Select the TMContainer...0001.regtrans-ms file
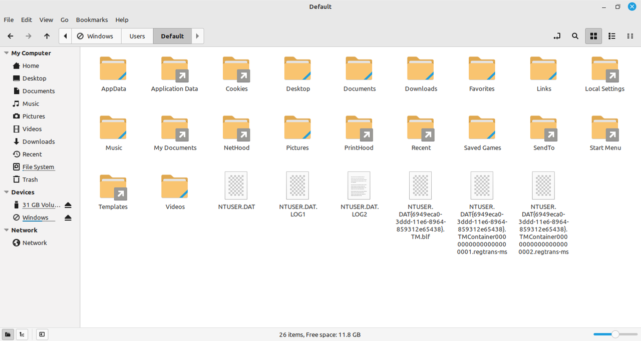This screenshot has width=641, height=341. 482,185
